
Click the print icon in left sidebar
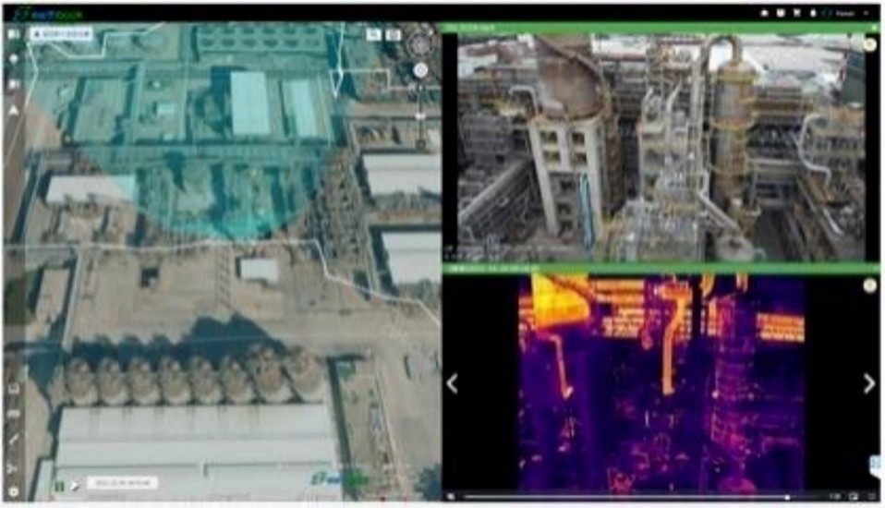(x=14, y=414)
